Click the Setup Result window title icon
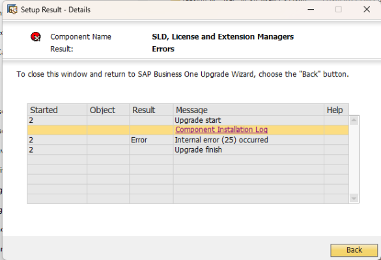381x260 pixels. click(12, 10)
